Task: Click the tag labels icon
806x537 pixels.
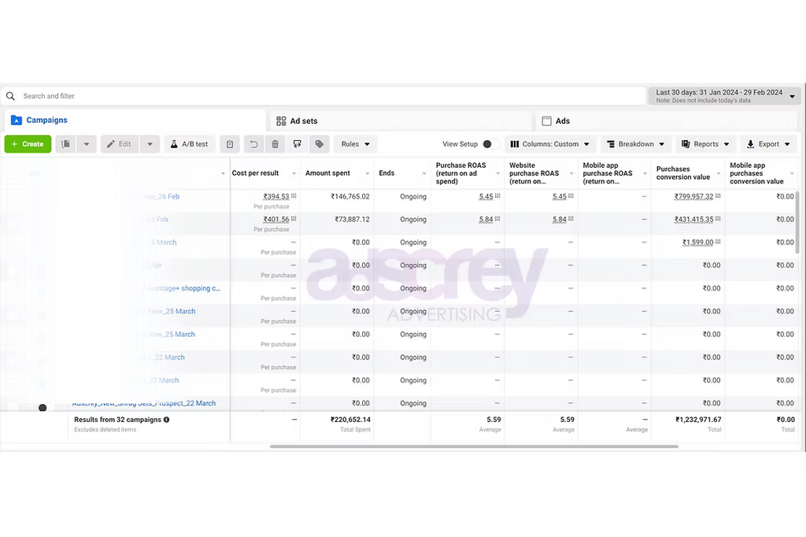Action: click(319, 144)
